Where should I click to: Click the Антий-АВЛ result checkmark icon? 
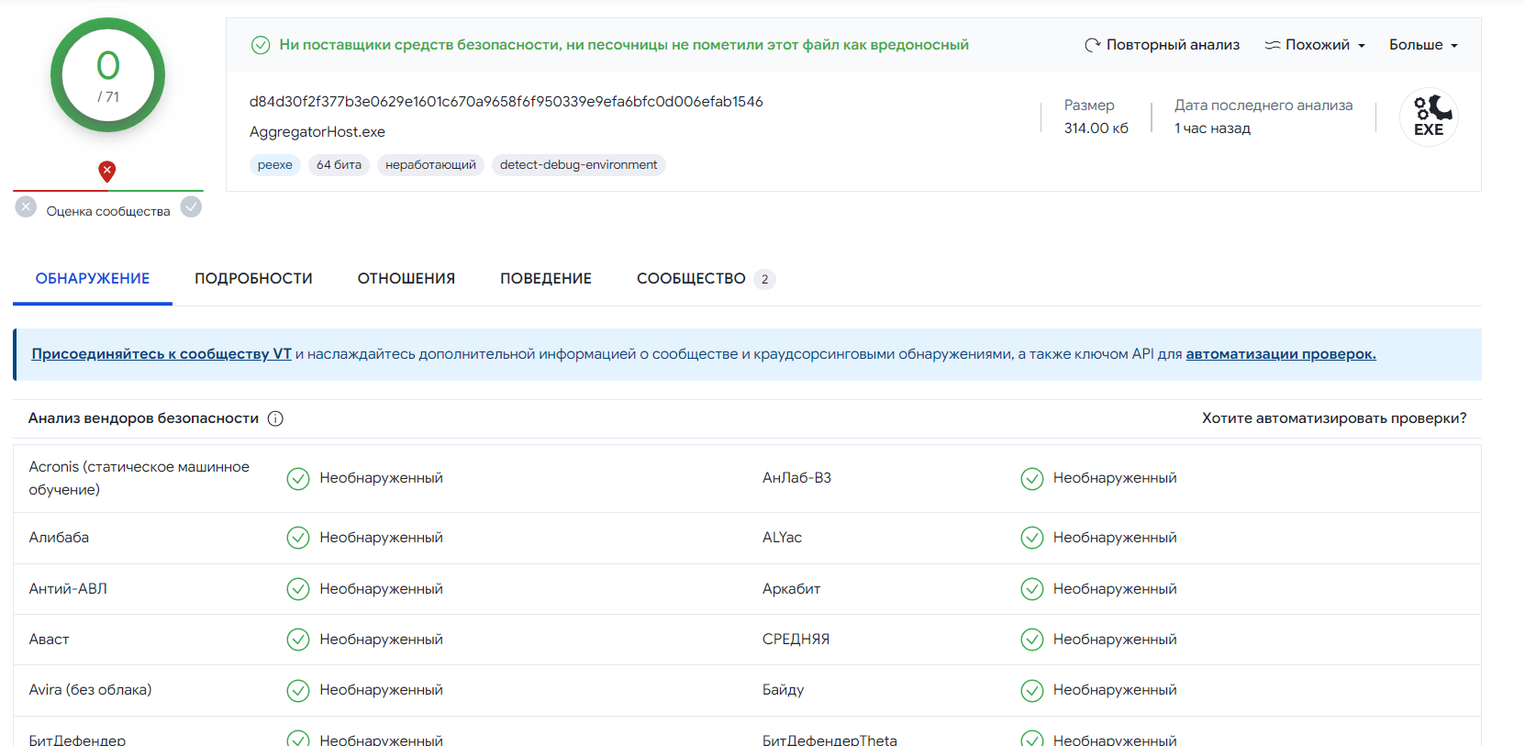point(298,589)
